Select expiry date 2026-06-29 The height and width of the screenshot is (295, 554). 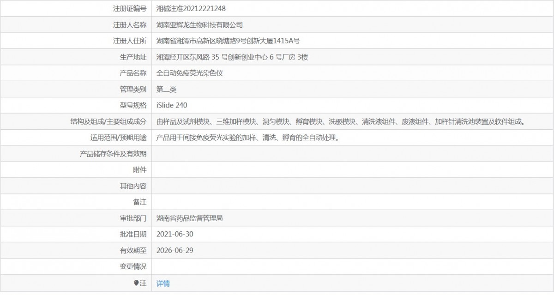pyautogui.click(x=175, y=251)
